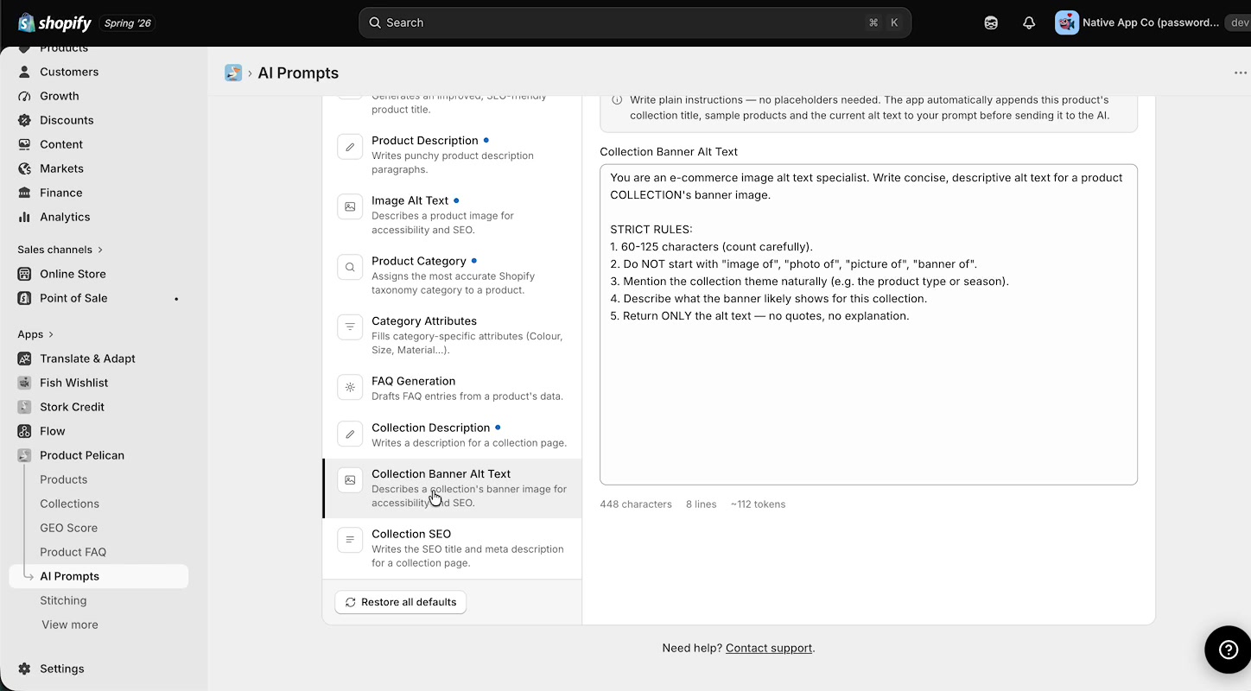Expand the Apps section chevron

point(51,334)
